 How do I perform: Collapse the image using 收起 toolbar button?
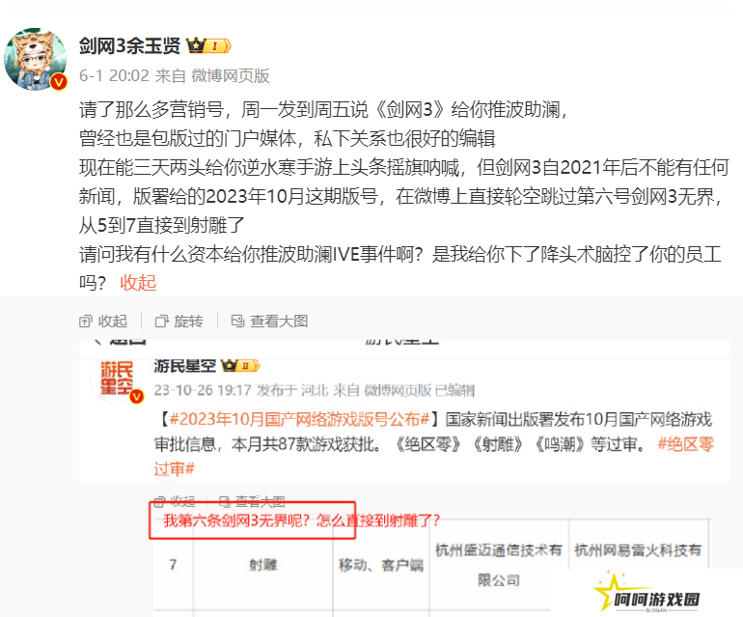(x=103, y=322)
